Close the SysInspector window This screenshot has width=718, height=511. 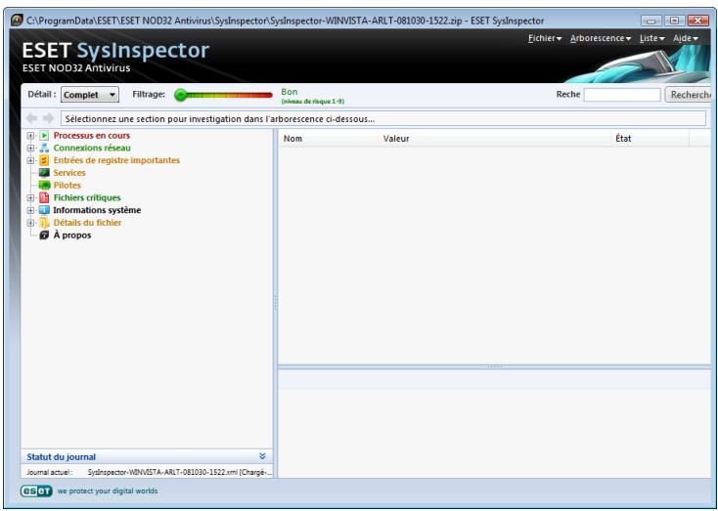(697, 21)
